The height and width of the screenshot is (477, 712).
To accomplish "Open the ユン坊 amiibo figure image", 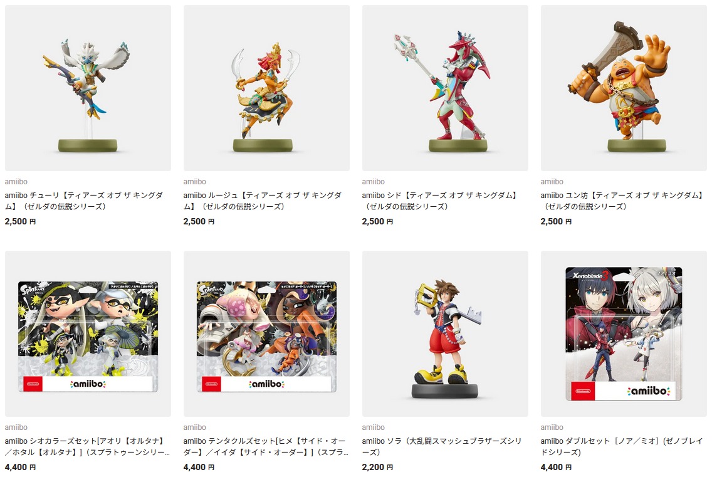I will coord(624,88).
